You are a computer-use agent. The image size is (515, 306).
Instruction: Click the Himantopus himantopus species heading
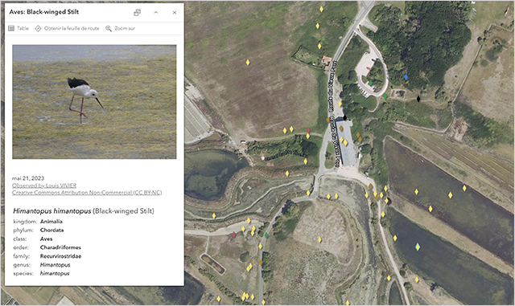[84, 211]
